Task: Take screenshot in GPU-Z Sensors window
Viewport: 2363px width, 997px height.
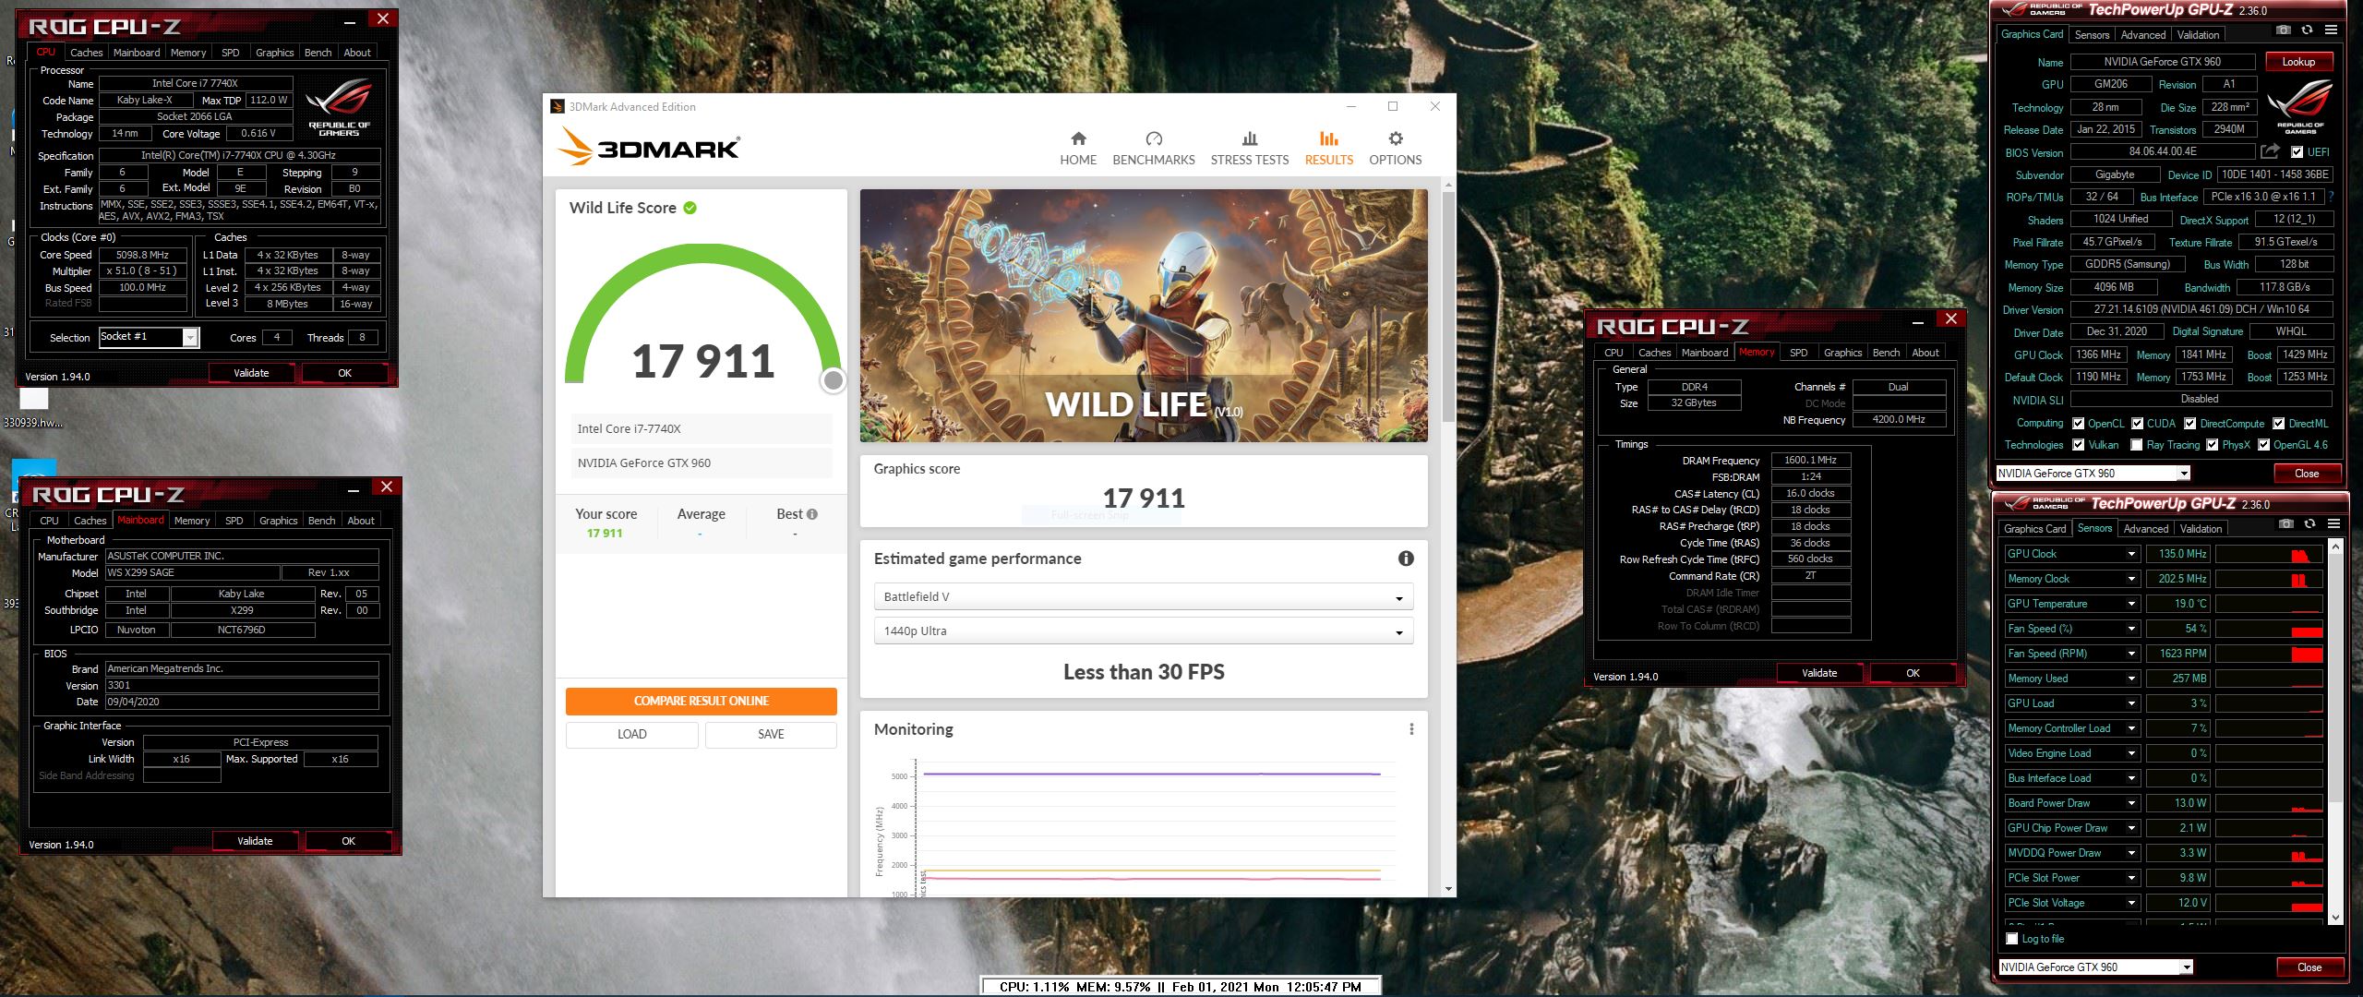Action: click(2285, 524)
